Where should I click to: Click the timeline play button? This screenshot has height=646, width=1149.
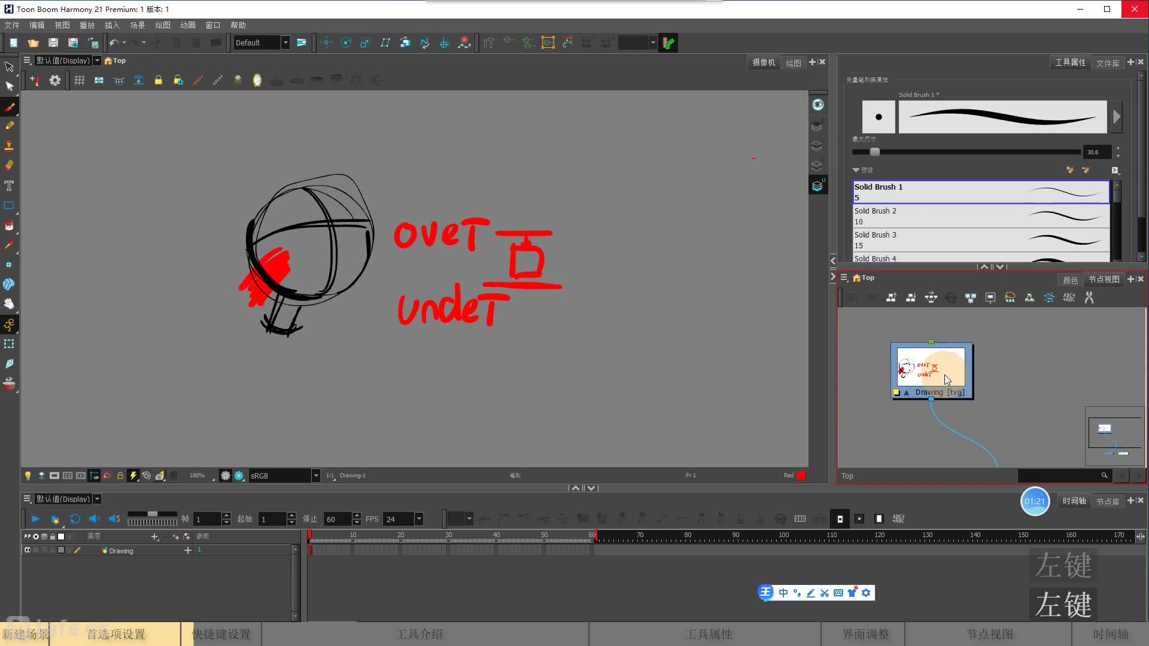coord(35,519)
